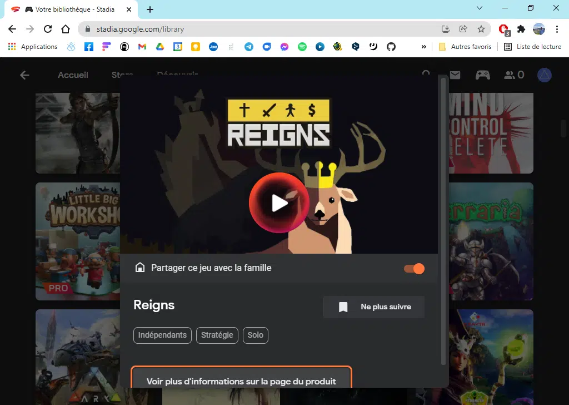
Task: Open the Behance bookmark
Action: click(213, 47)
